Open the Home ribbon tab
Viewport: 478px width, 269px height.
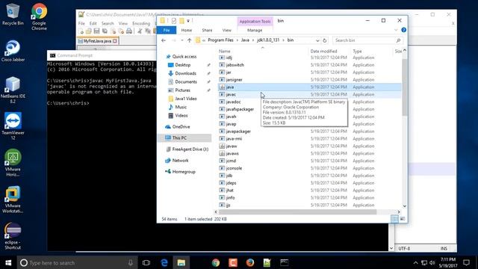tap(187, 30)
